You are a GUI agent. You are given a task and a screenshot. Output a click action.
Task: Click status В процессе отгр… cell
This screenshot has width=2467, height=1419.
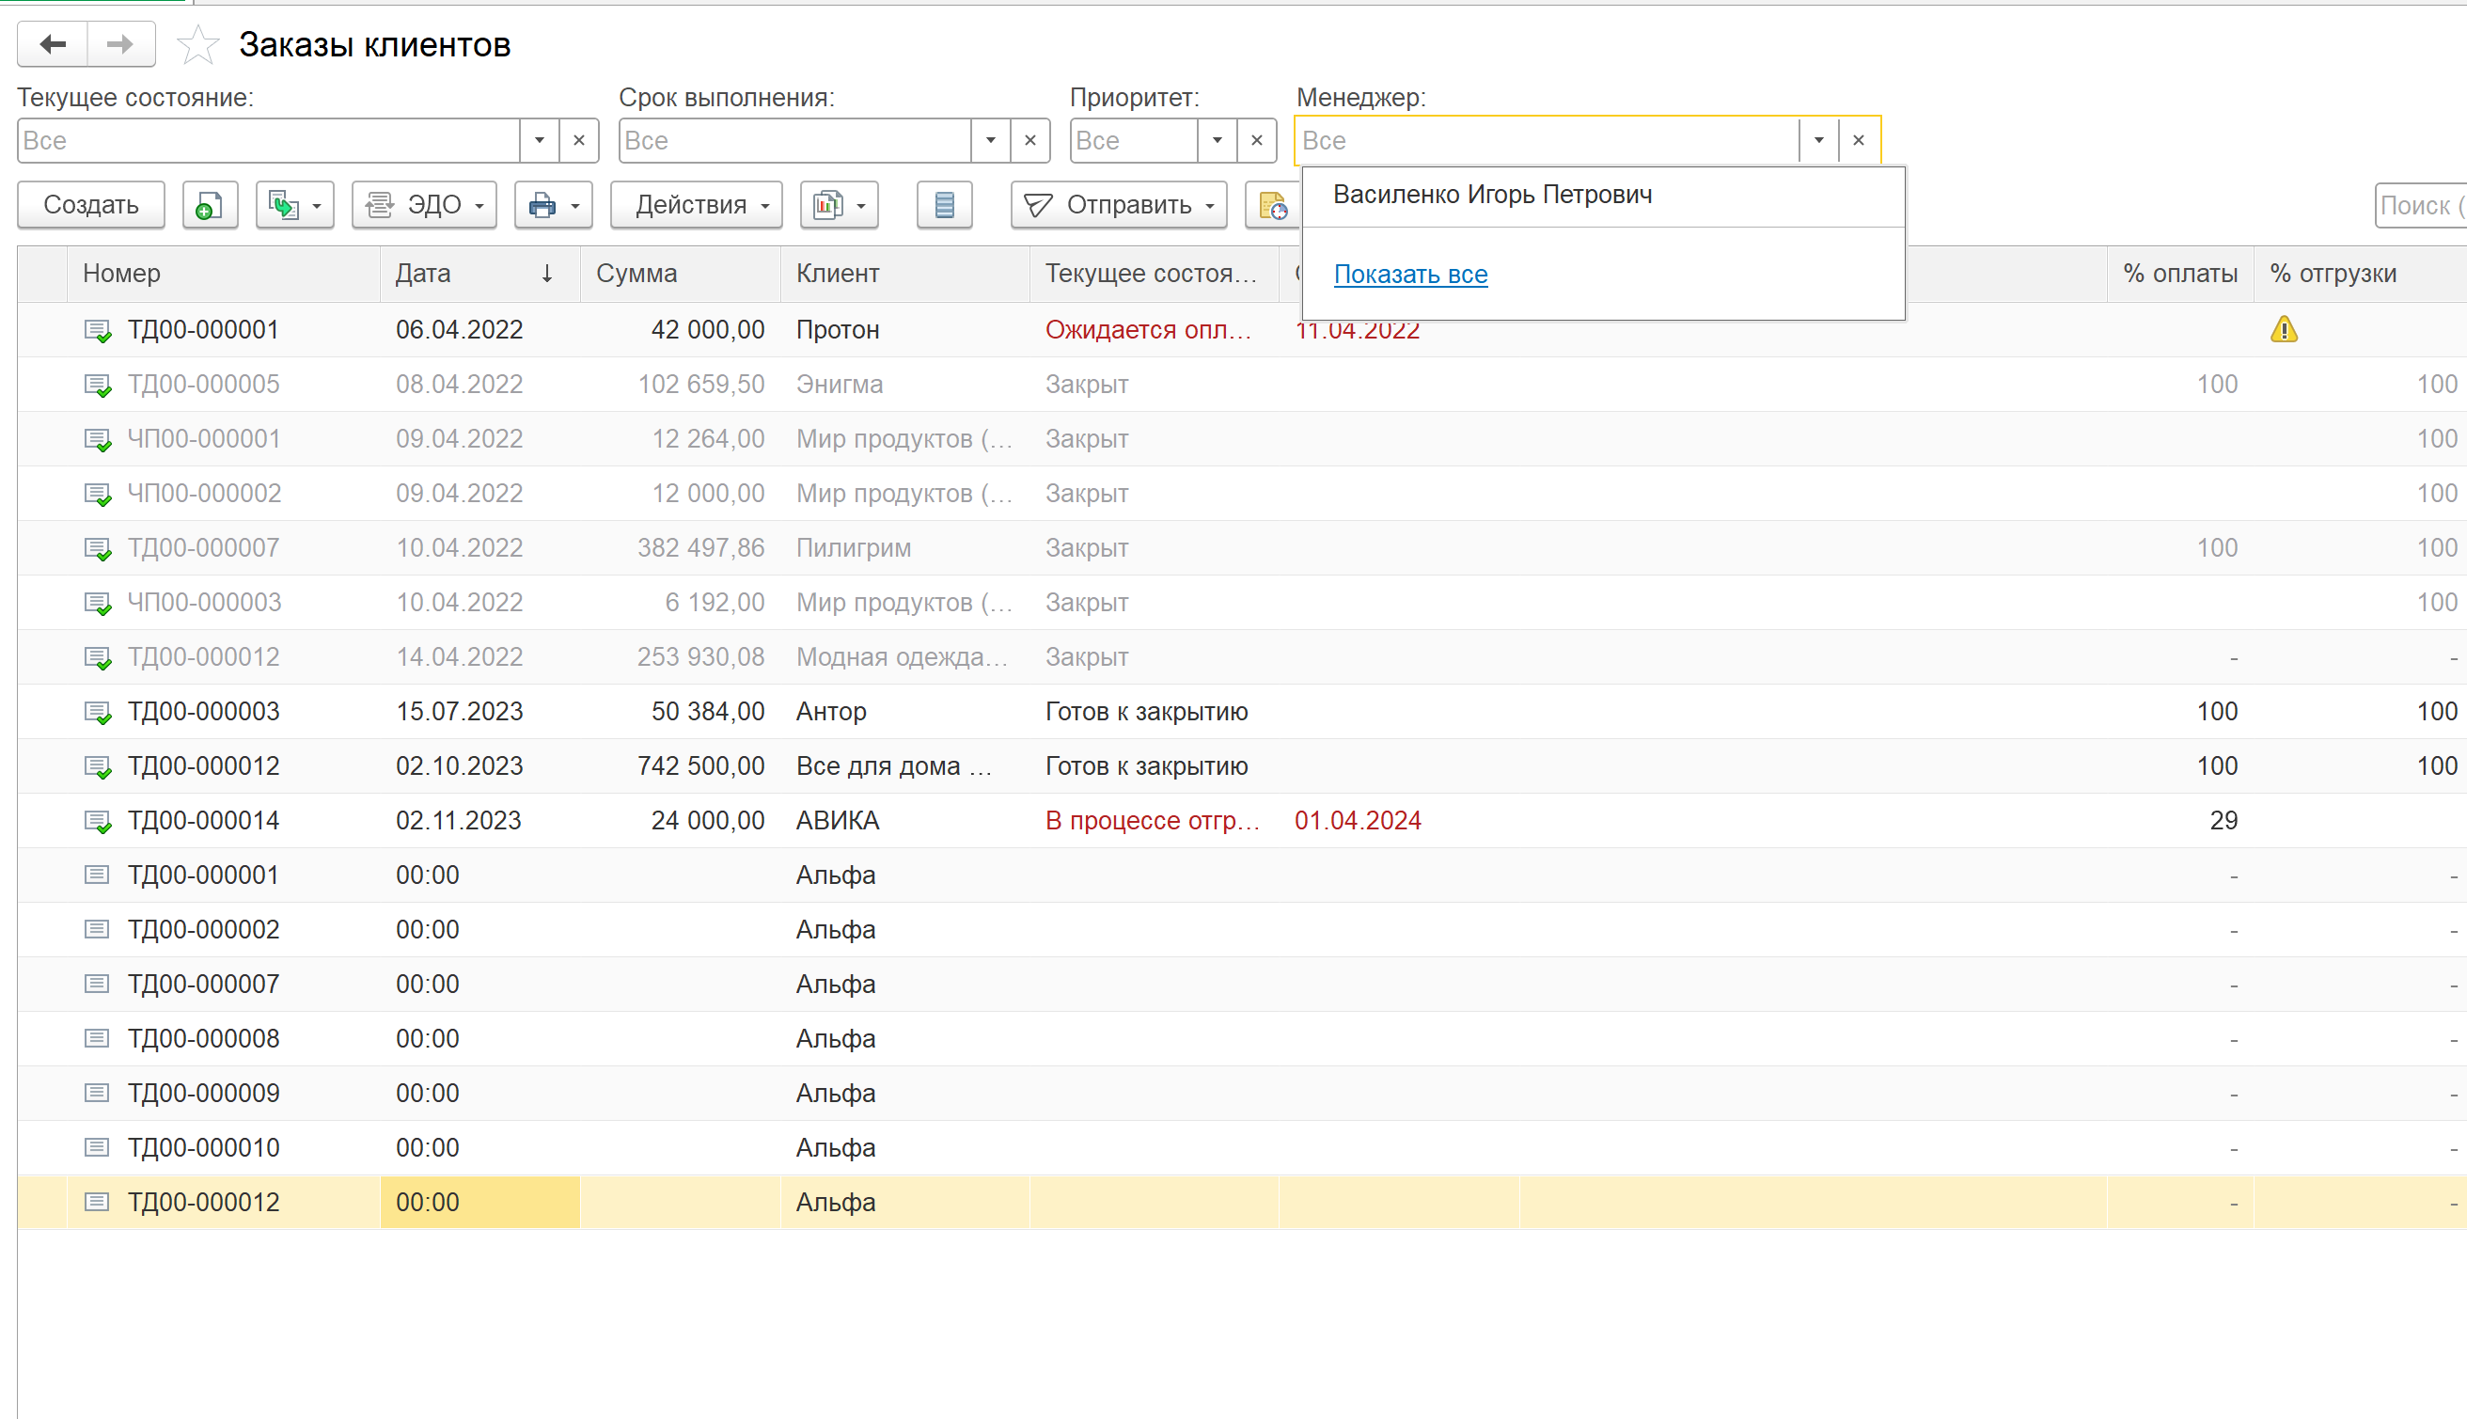coord(1154,822)
